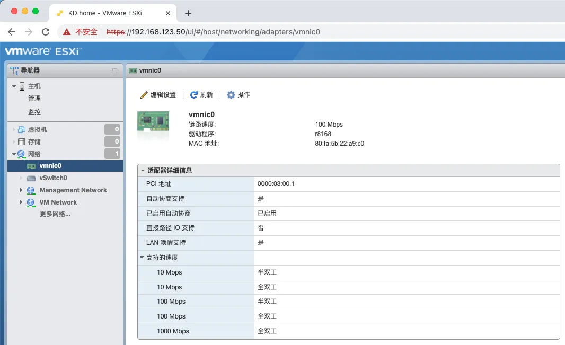Select 网络 (Networking) in navigator
Screen dimensions: 565x345
(x=34, y=154)
